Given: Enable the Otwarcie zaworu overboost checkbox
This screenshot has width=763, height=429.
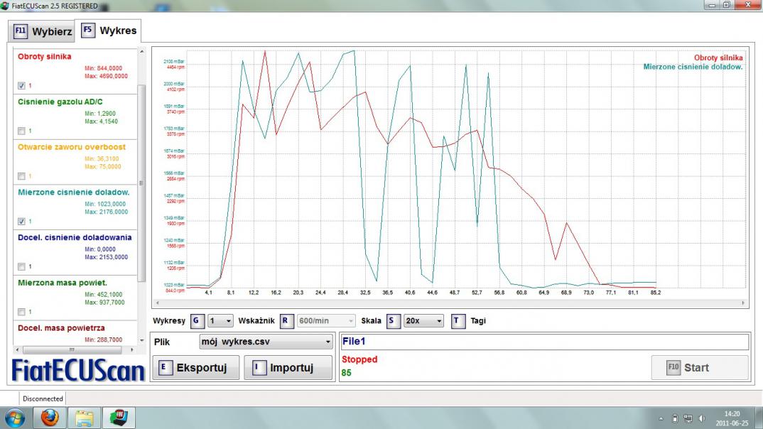Looking at the screenshot, I should click(21, 176).
